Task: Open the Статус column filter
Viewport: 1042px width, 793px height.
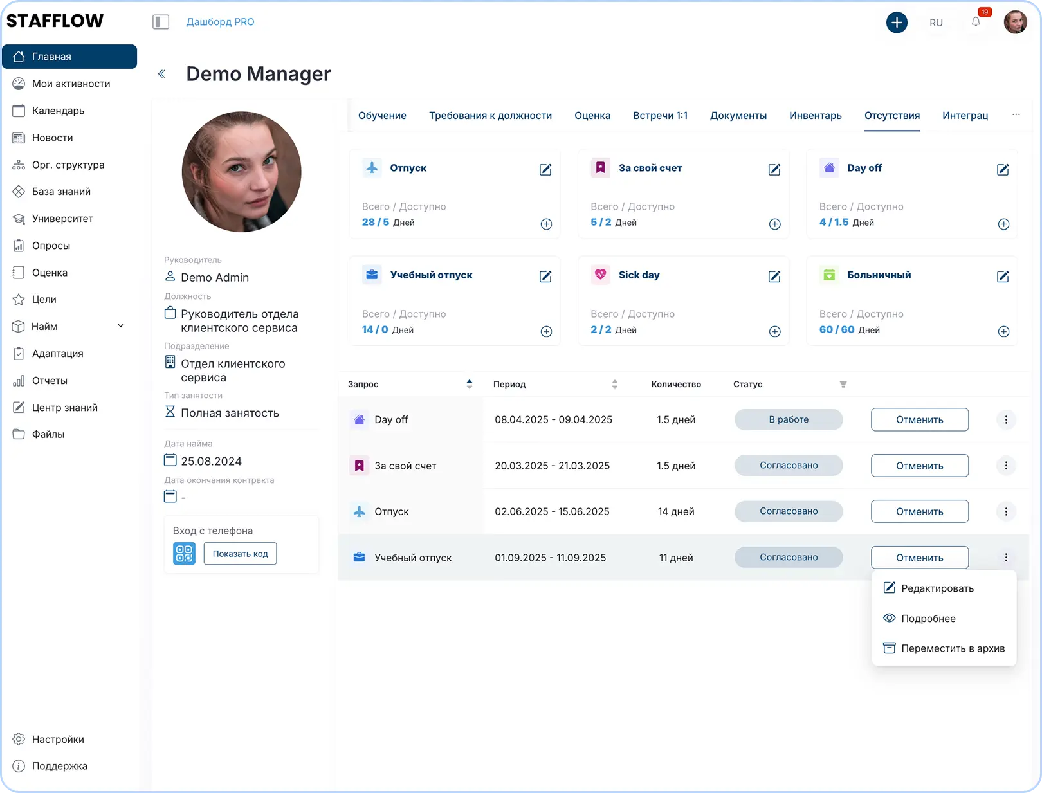Action: (x=843, y=385)
